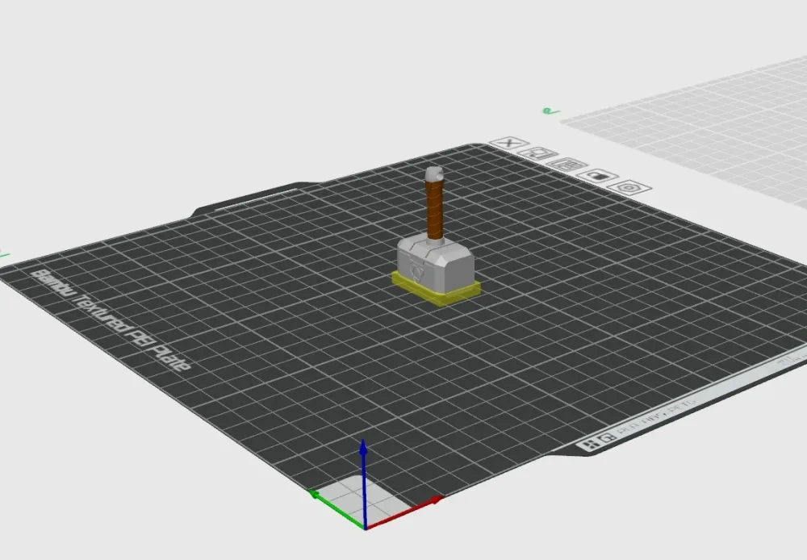Click the green Y axis arrow
The width and height of the screenshot is (807, 560).
click(x=336, y=509)
